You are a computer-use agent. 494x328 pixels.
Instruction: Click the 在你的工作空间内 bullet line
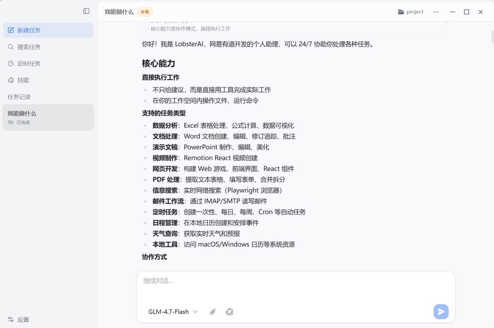click(205, 101)
